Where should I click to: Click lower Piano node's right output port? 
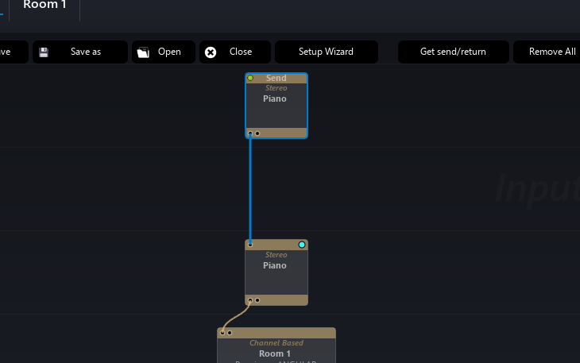click(257, 300)
